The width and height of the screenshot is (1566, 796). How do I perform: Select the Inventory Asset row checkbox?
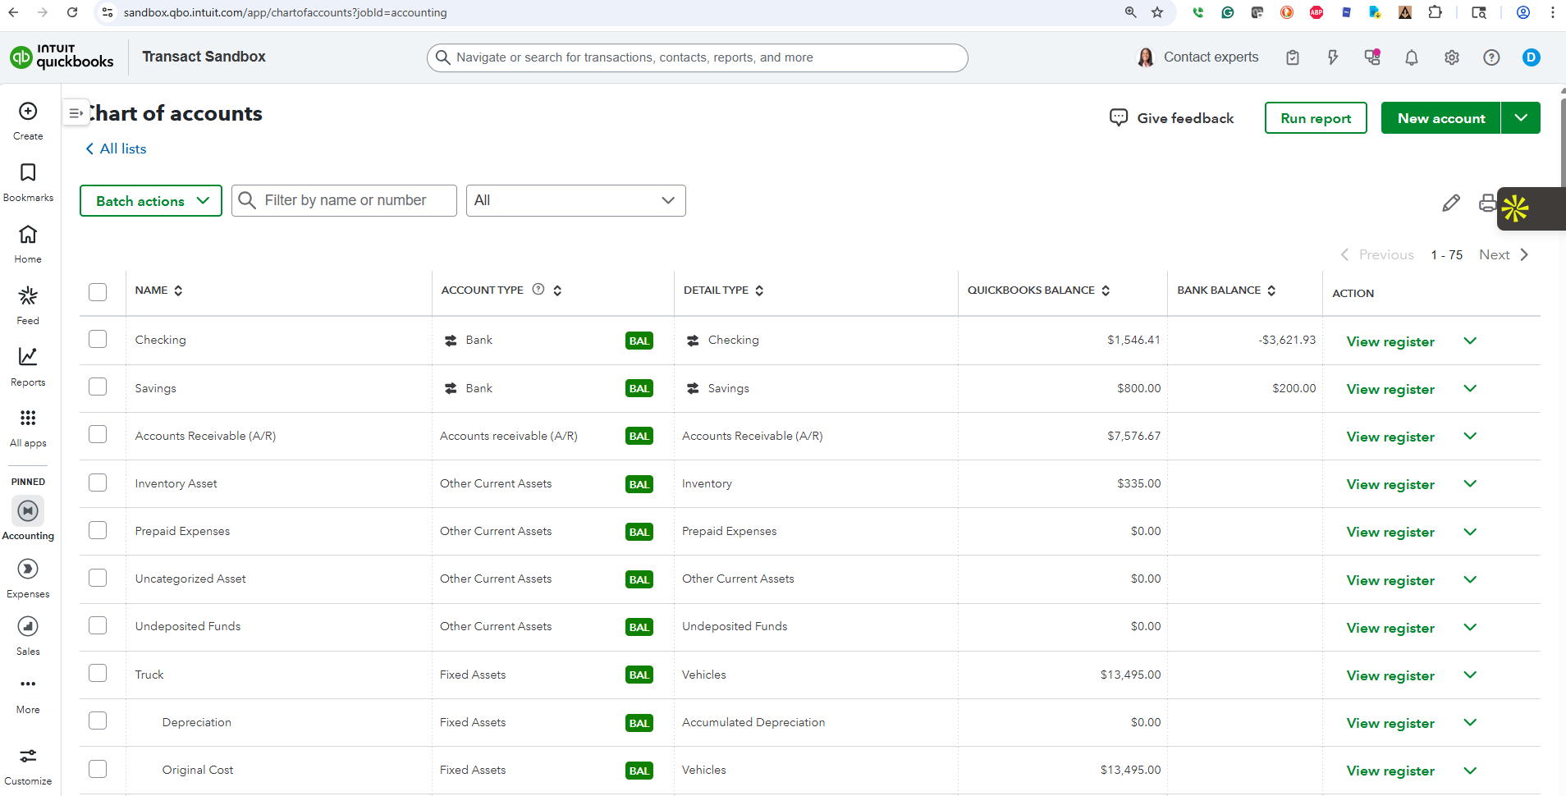[98, 483]
